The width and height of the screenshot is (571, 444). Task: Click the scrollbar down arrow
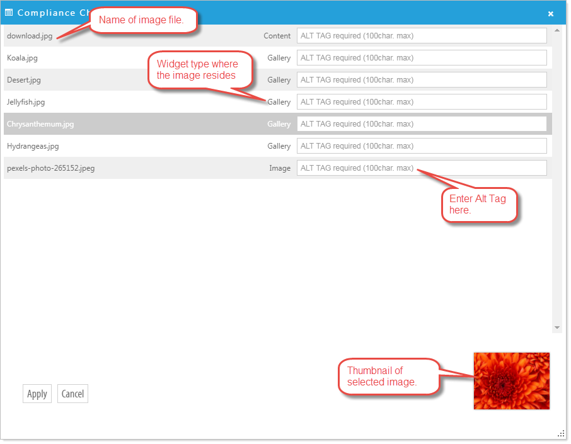click(x=557, y=327)
